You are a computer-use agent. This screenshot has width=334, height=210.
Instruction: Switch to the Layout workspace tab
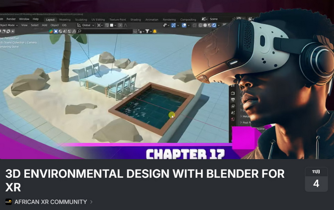click(50, 20)
